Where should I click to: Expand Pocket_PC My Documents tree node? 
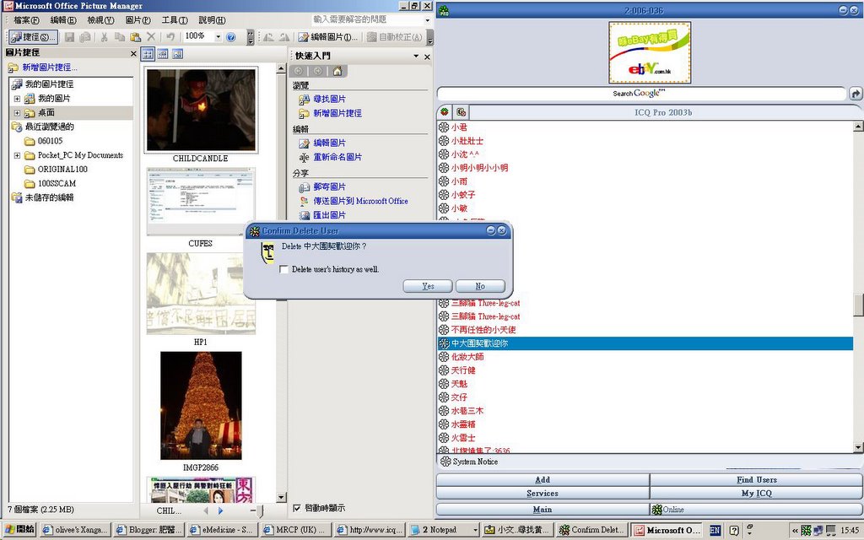(17, 155)
